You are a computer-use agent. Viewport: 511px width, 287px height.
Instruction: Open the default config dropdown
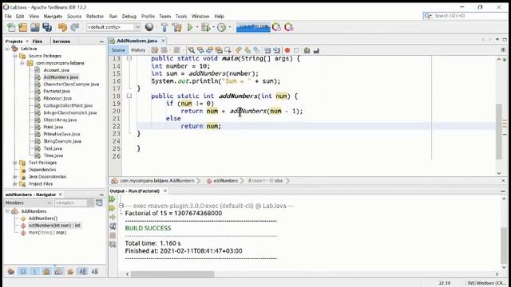(x=113, y=27)
